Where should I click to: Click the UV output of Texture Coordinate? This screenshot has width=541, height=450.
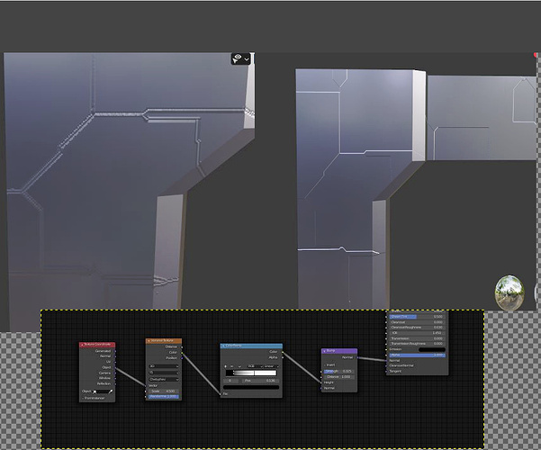click(108, 362)
